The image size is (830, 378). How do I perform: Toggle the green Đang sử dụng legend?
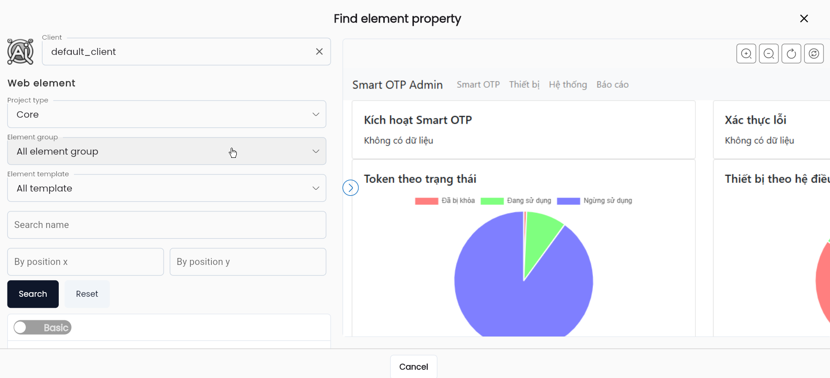pos(516,201)
